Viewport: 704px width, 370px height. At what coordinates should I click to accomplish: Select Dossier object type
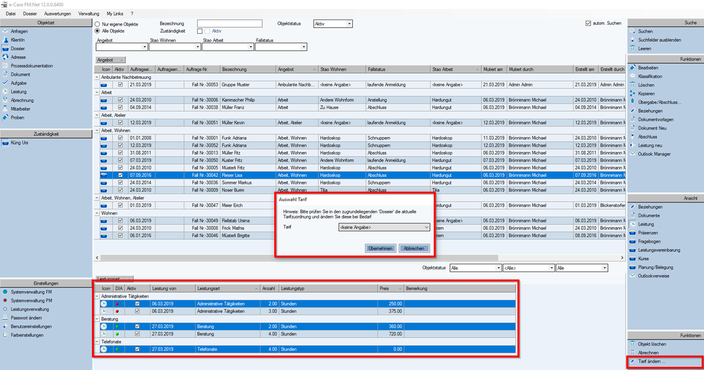click(x=17, y=49)
